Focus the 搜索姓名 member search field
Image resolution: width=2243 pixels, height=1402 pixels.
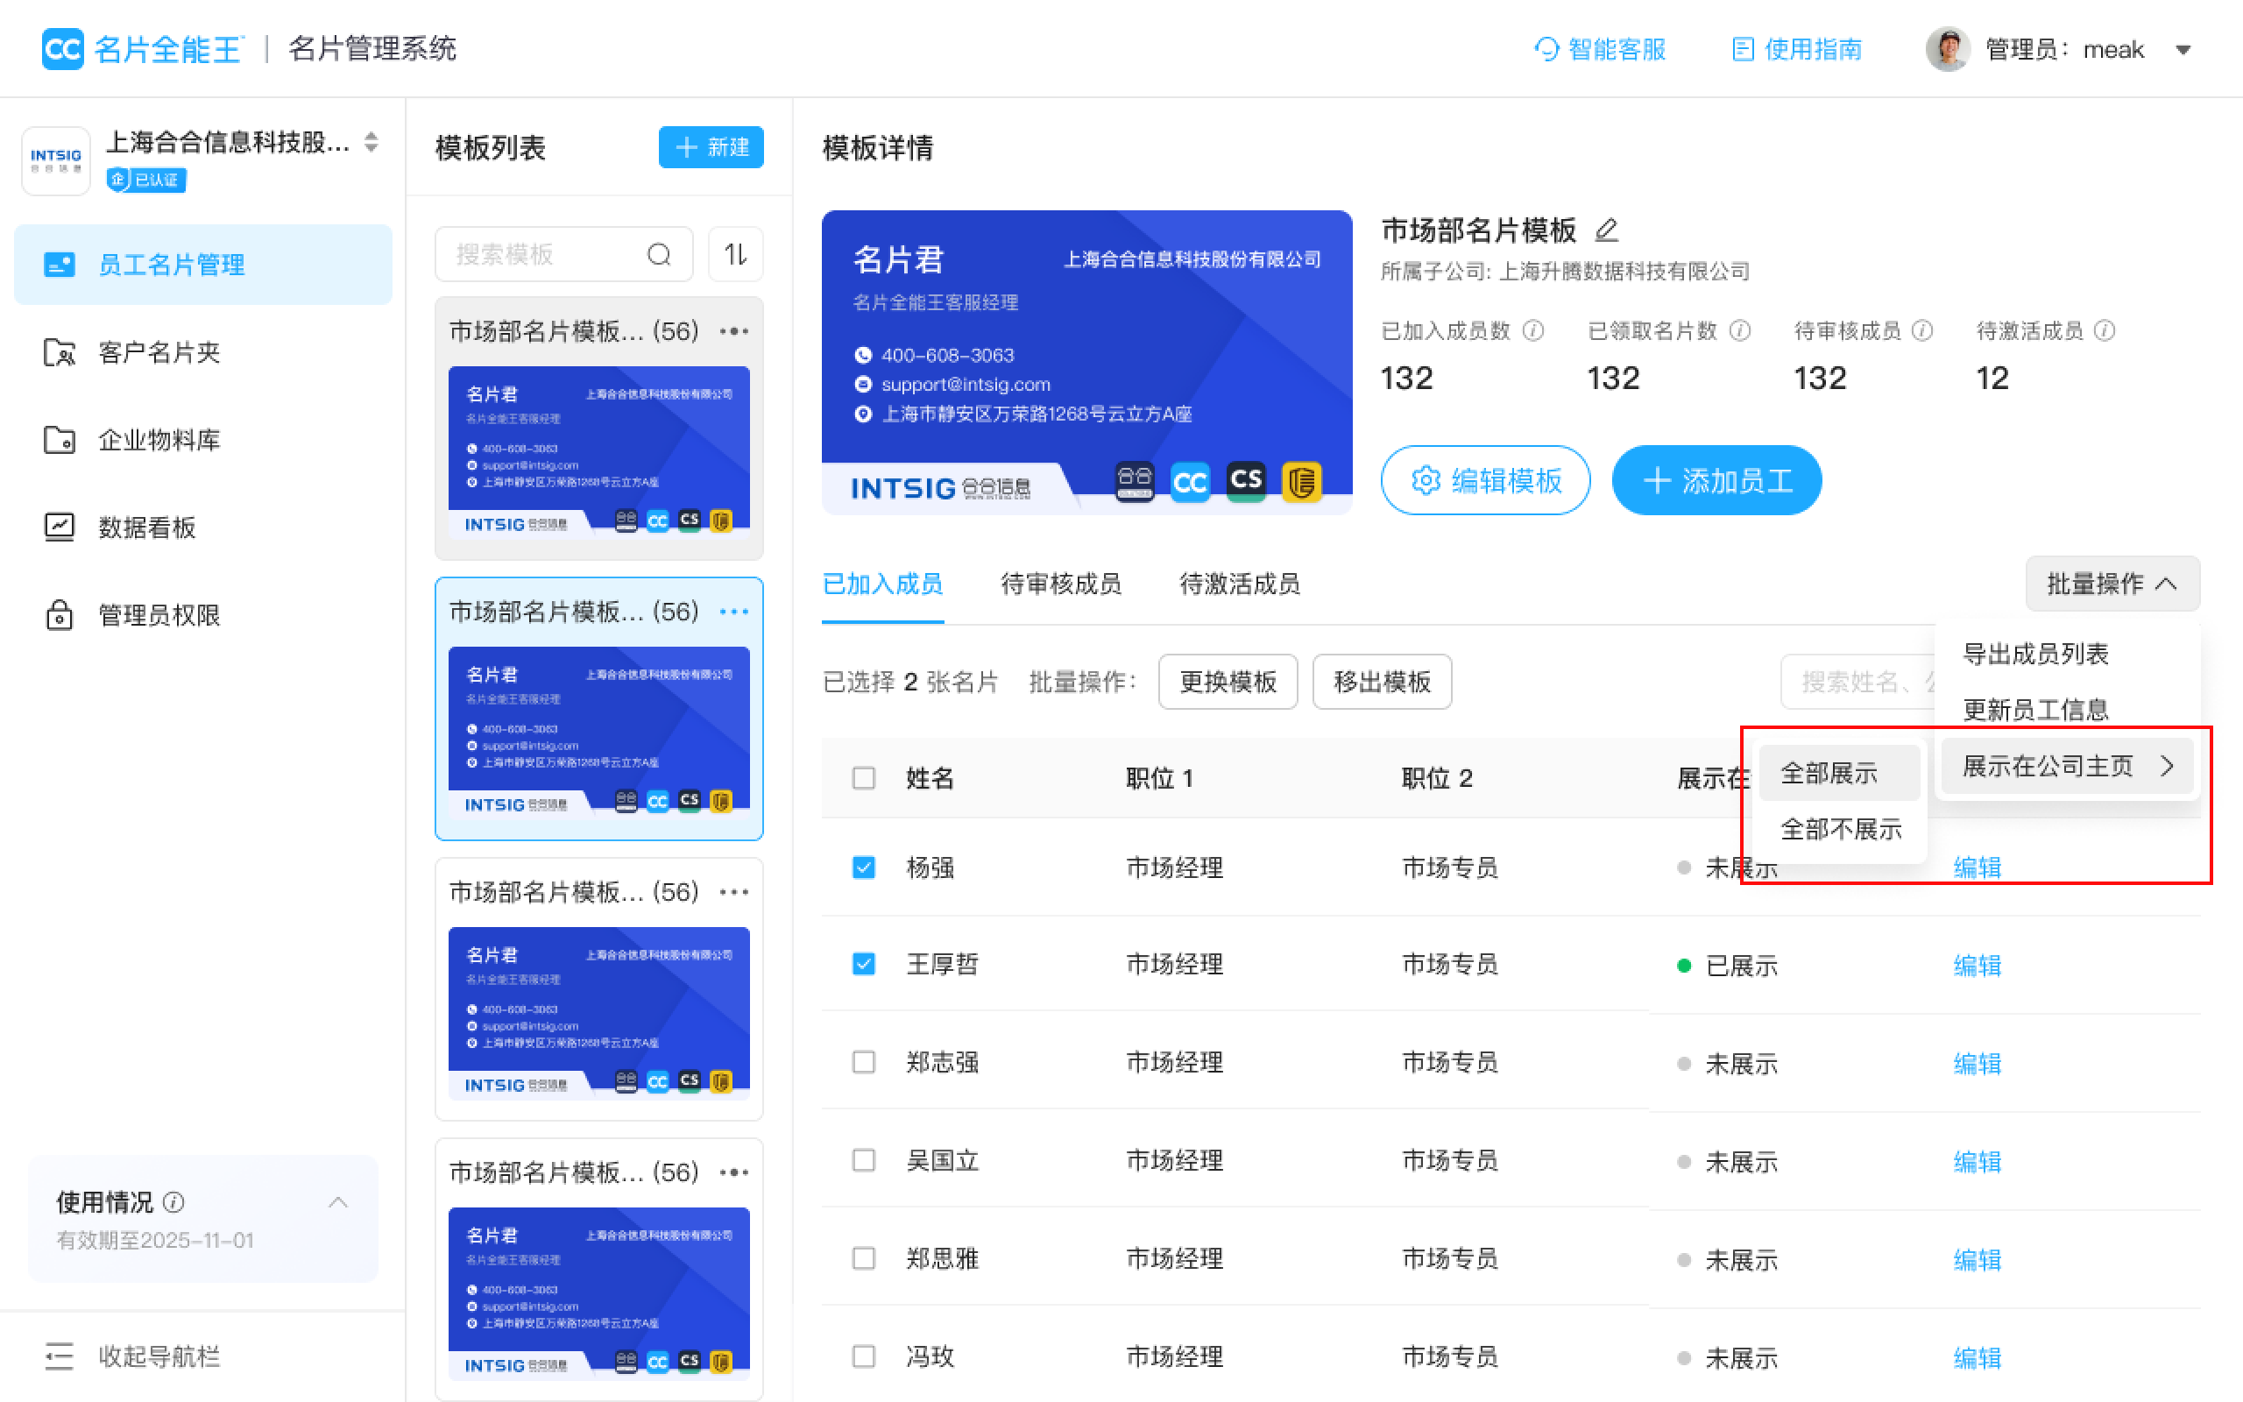point(1858,682)
